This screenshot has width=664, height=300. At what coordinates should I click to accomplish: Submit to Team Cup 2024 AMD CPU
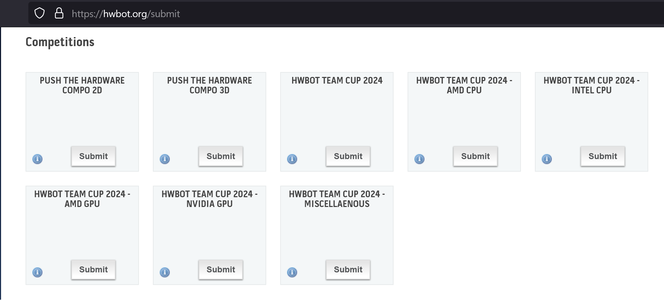[475, 156]
